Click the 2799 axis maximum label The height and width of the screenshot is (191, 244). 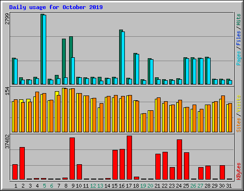pos(7,19)
